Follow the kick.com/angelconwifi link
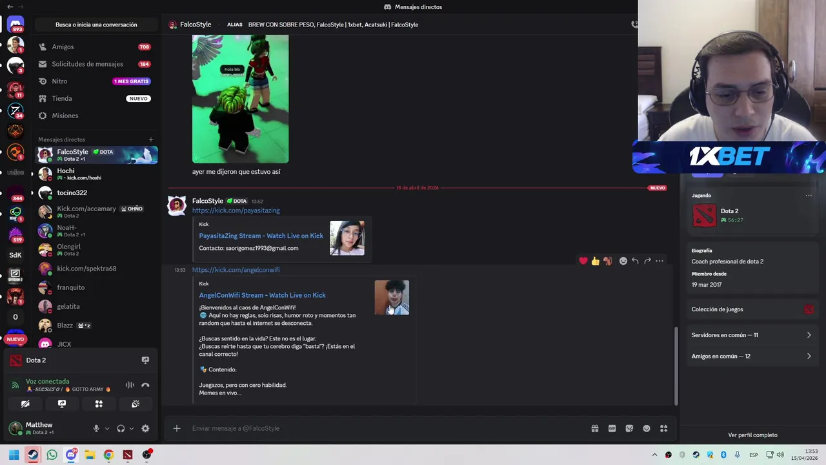The width and height of the screenshot is (826, 465). [x=236, y=270]
